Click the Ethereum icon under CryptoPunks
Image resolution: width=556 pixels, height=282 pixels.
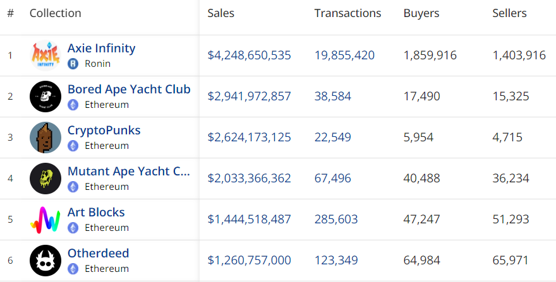(x=73, y=146)
